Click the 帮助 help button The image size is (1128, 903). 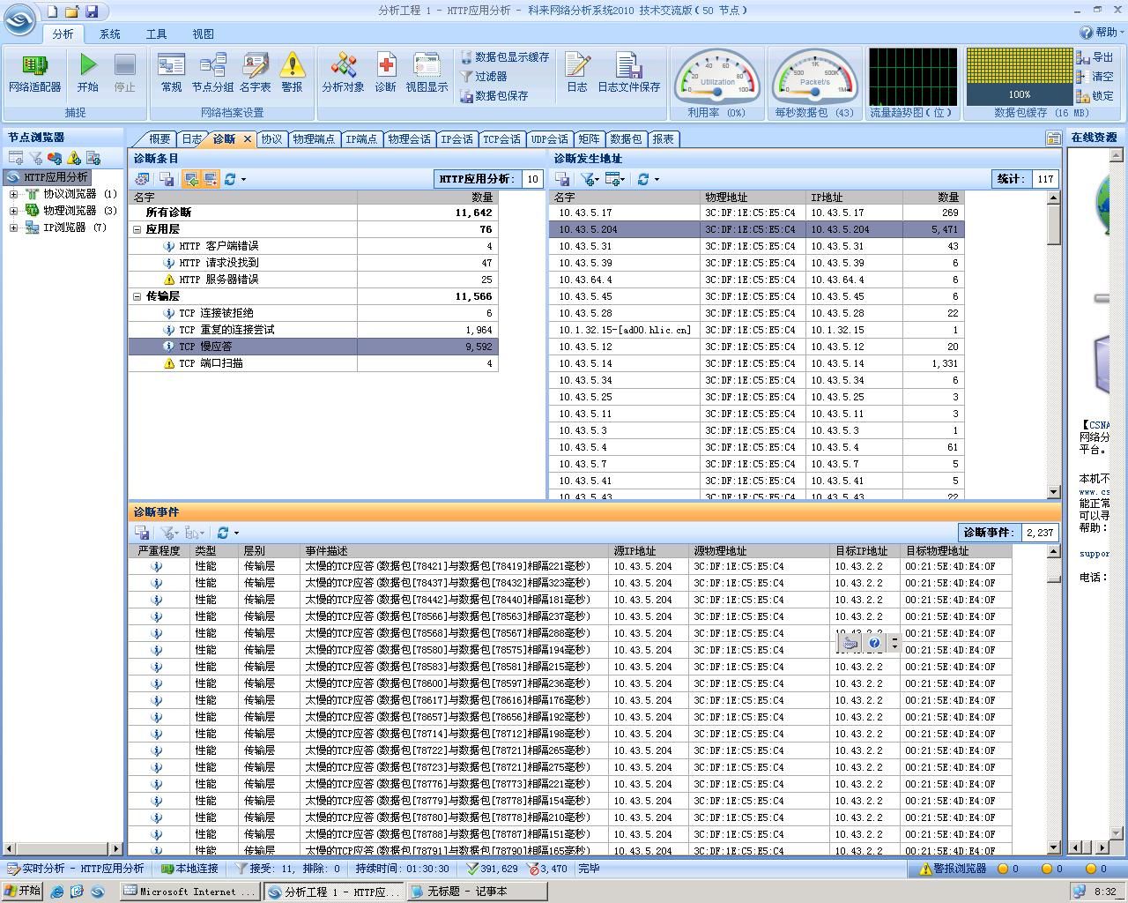1099,33
